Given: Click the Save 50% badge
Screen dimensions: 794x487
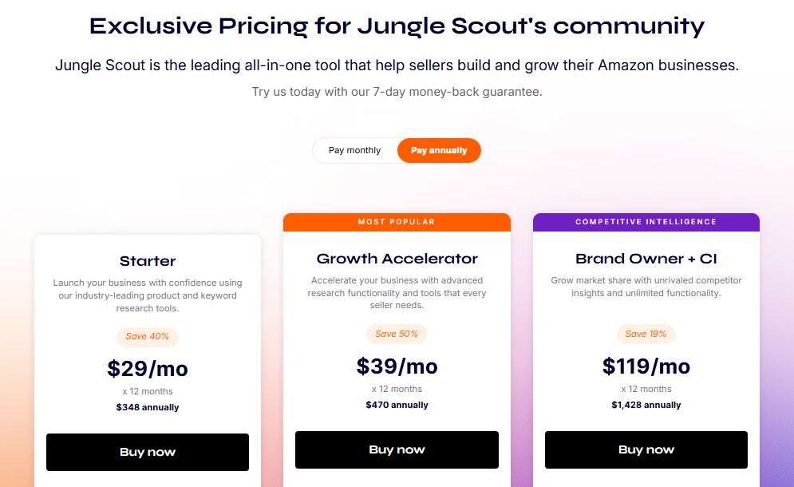Looking at the screenshot, I should point(397,334).
